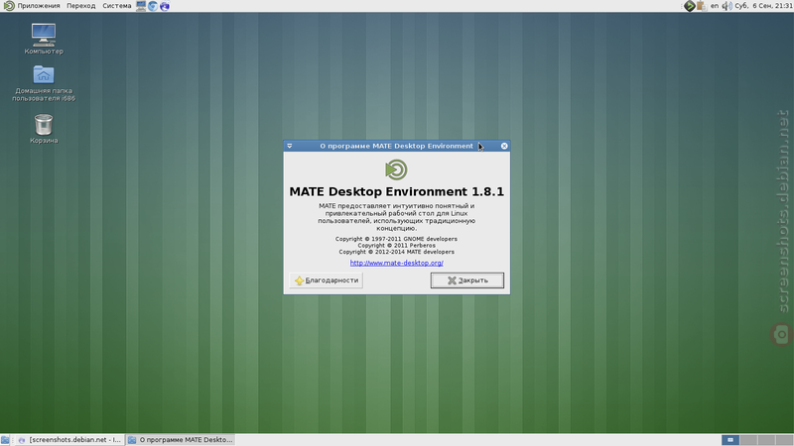Click the 'en' keyboard layout indicator
794x446 pixels.
tap(714, 6)
